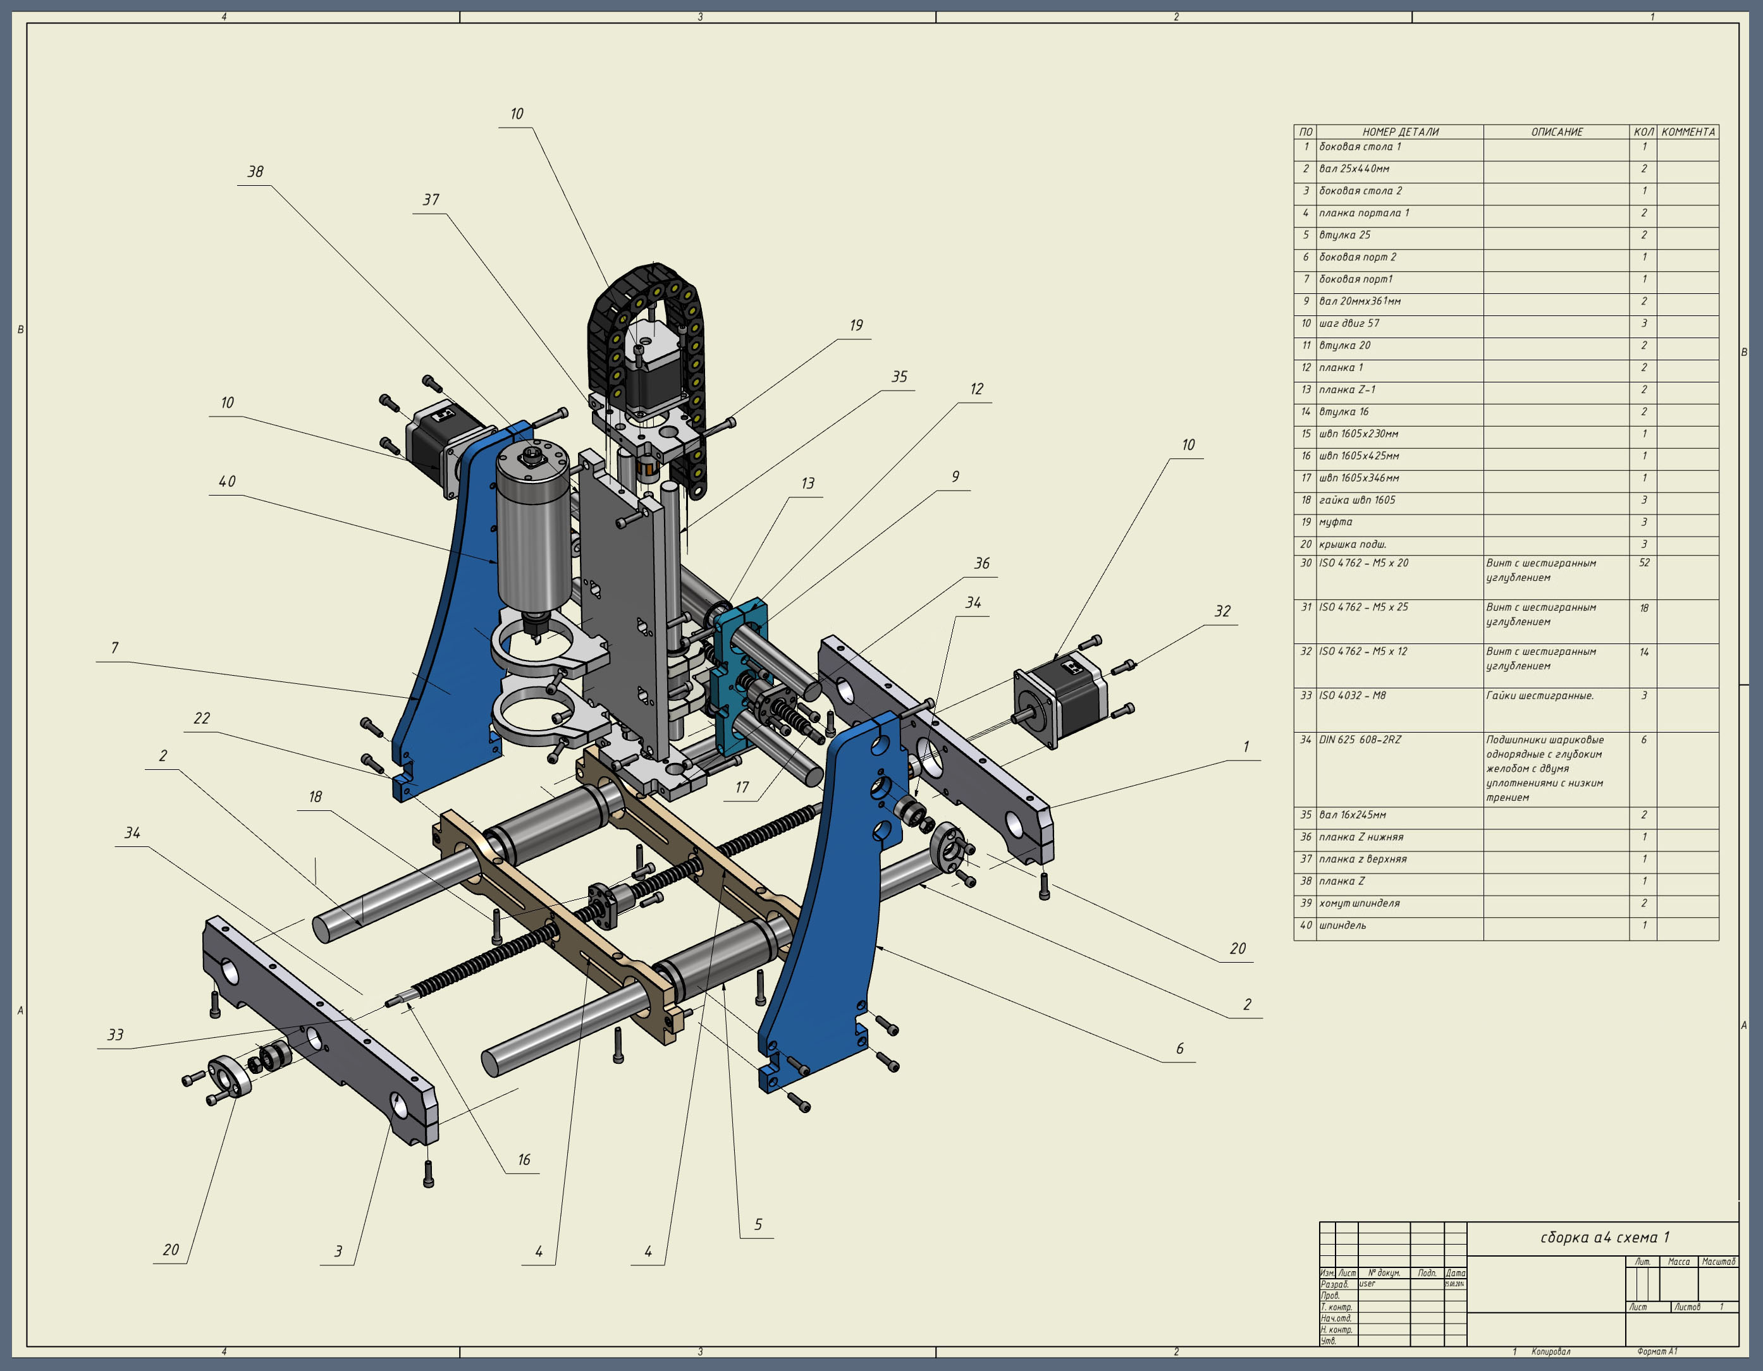Image resolution: width=1763 pixels, height=1371 pixels.
Task: Click the 'шпиндель' row in parts table
Action: 1342,925
